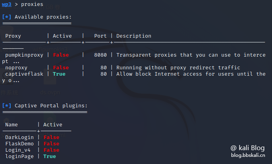Click loginPage's True status

click(x=50, y=156)
